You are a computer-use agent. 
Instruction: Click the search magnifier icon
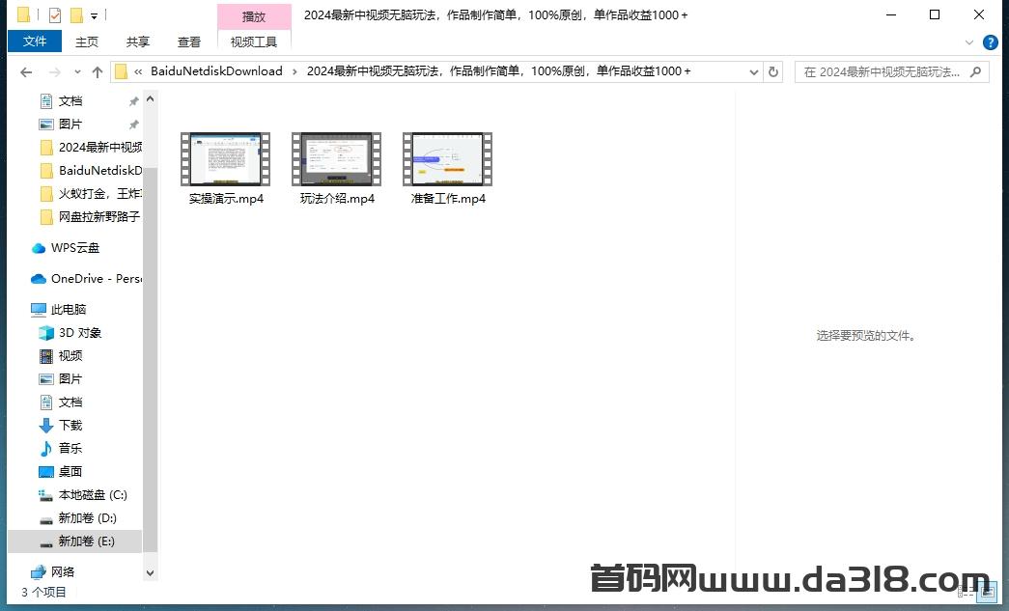pos(975,72)
